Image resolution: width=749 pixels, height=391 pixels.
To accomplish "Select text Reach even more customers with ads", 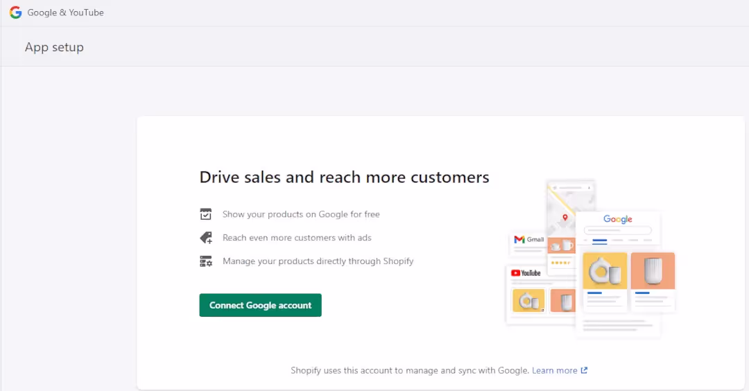I will (297, 238).
